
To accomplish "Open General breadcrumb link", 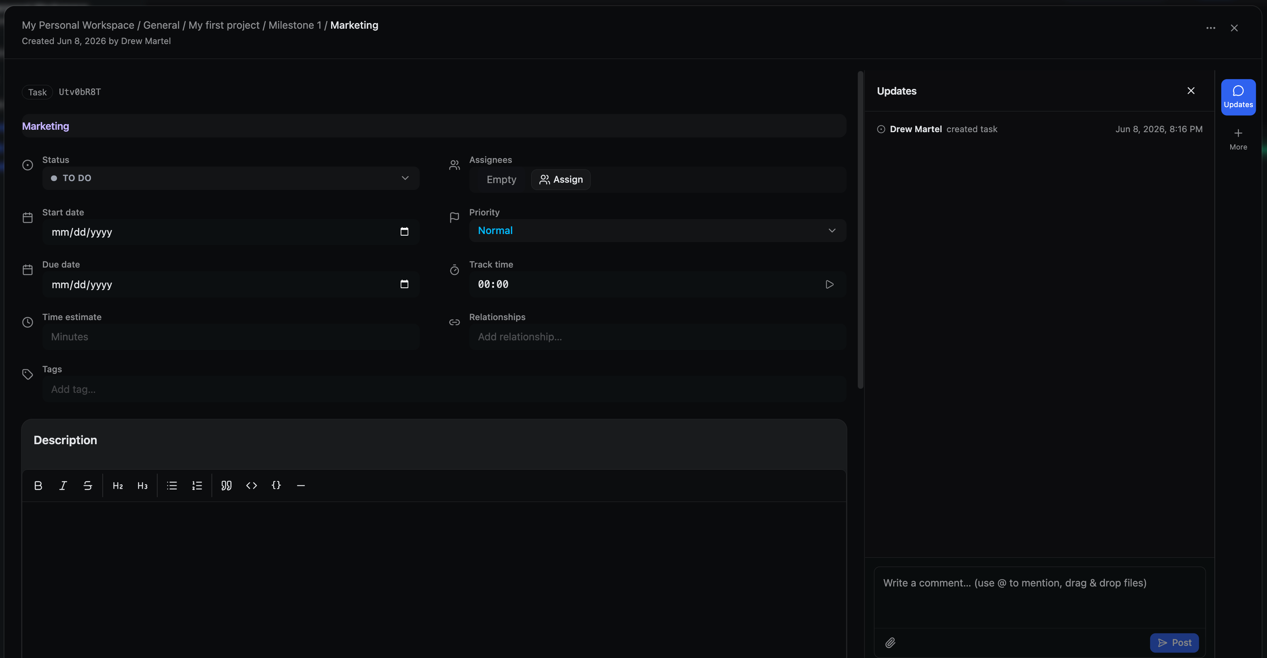I will [x=161, y=25].
